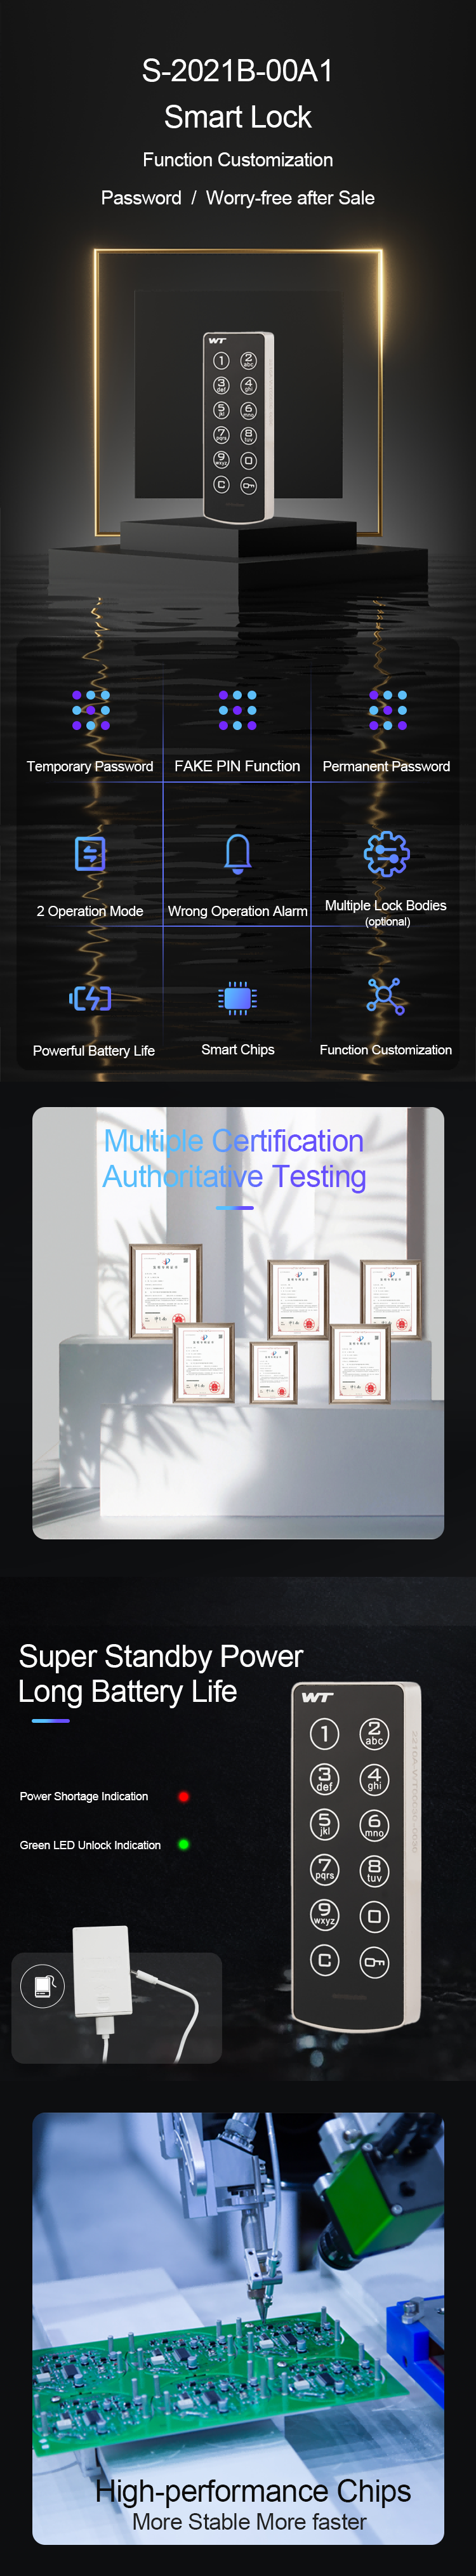Click the Wrong Operation Alarm bell icon
Screen dimensions: 476x2576
[x=237, y=853]
